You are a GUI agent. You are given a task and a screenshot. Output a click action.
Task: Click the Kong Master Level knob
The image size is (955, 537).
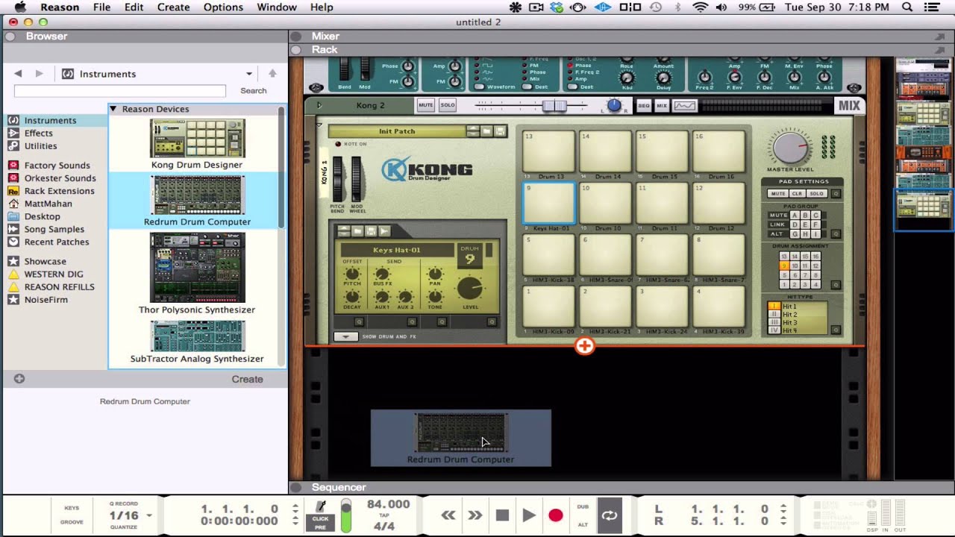point(789,147)
